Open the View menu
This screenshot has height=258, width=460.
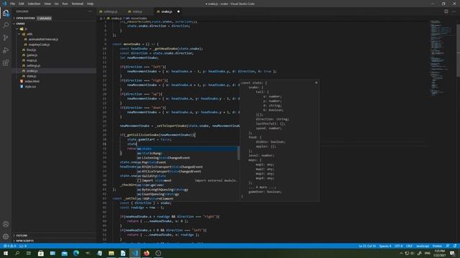pos(47,4)
